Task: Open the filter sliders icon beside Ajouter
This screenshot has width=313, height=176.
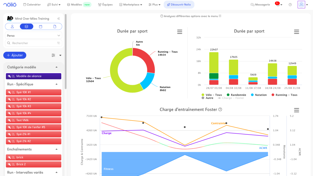Action: click(x=53, y=55)
